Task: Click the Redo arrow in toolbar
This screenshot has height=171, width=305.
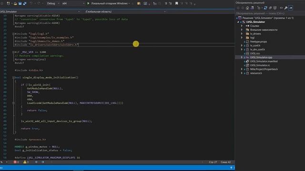Action: pos(39,3)
